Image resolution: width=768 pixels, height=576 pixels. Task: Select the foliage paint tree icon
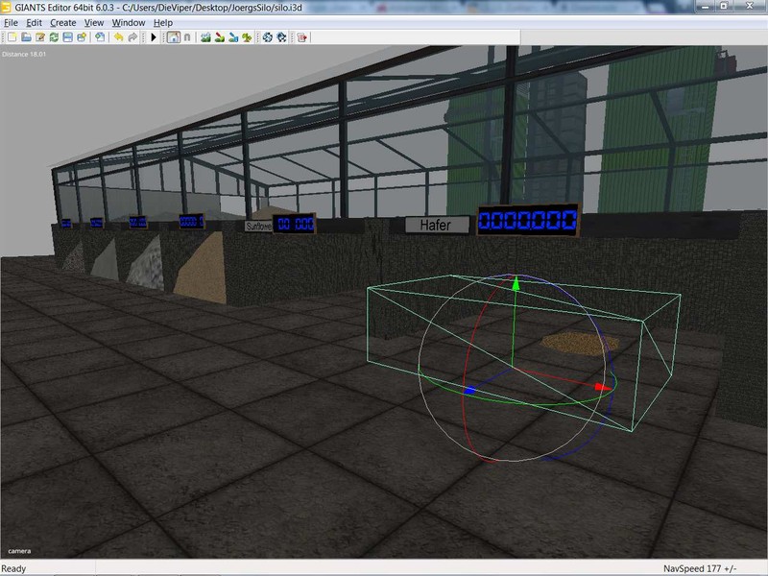(247, 37)
